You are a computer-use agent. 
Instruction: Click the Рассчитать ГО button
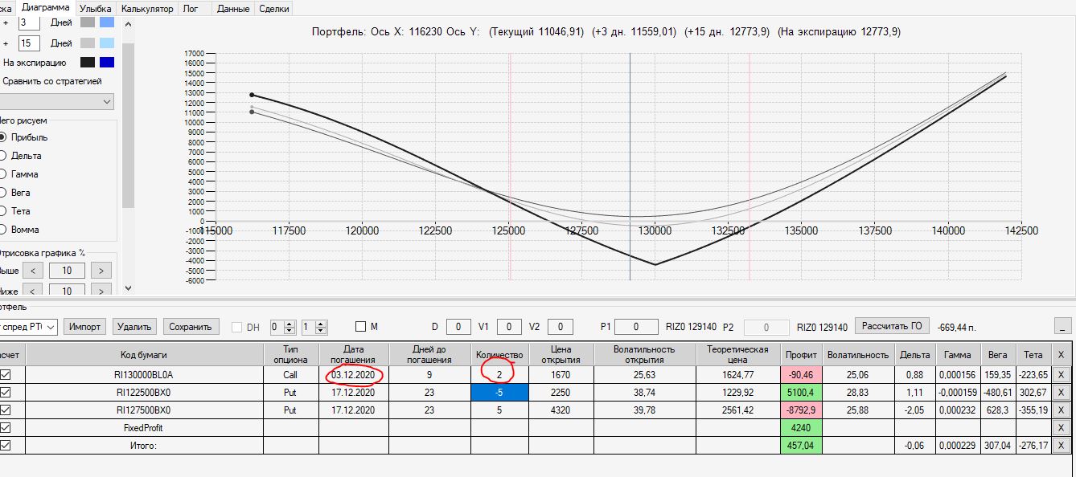[x=892, y=326]
